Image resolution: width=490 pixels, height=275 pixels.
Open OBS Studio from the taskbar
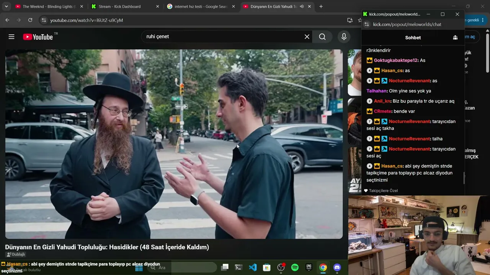pyautogui.click(x=281, y=267)
